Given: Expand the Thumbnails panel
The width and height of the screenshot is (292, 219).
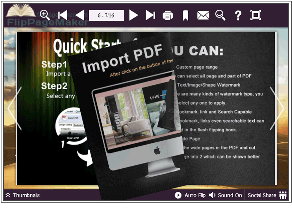Looking at the screenshot, I should 23,195.
